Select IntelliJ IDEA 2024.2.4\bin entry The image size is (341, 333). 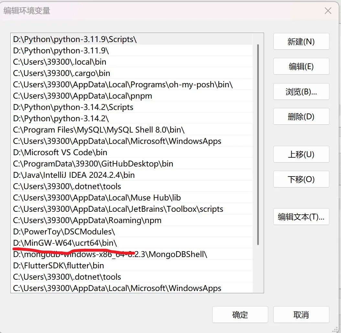coord(132,175)
